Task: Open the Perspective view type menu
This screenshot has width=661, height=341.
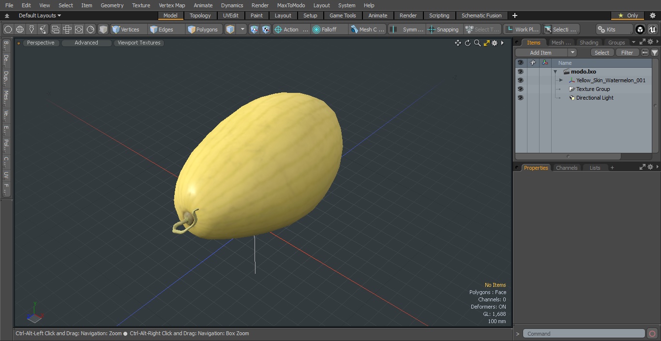Action: point(41,43)
